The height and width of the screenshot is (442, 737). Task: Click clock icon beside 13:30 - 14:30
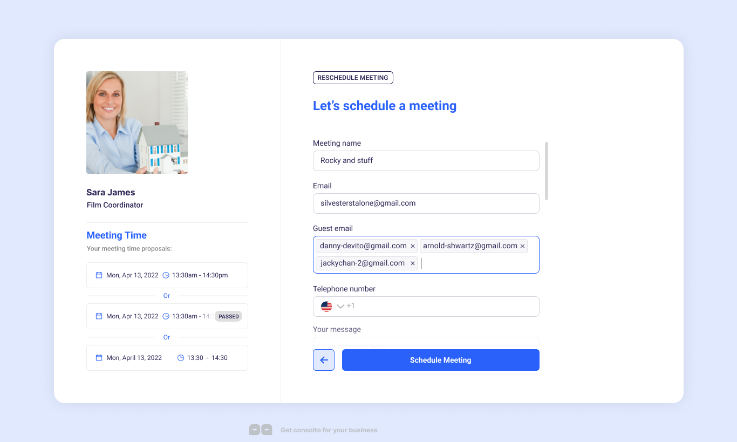[x=181, y=358]
